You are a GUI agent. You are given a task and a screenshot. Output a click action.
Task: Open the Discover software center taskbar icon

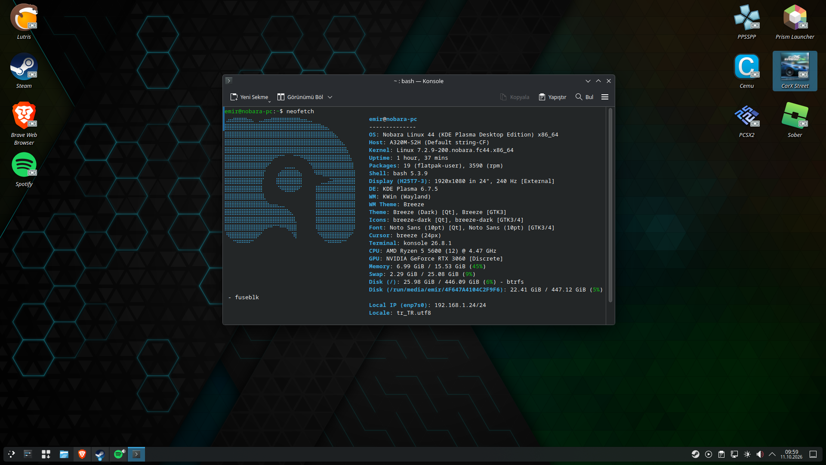[x=46, y=454]
